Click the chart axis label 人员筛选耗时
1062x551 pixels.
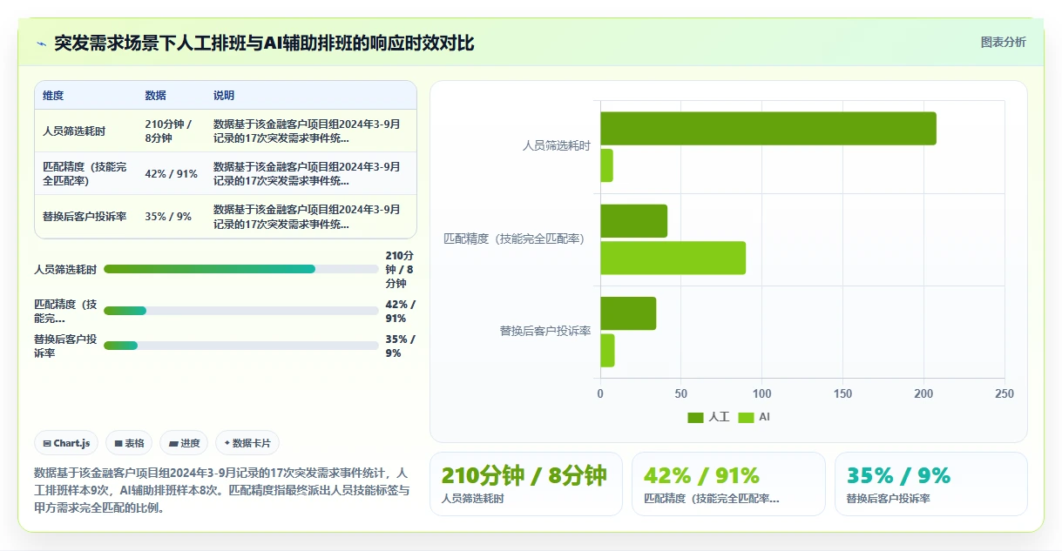[557, 145]
